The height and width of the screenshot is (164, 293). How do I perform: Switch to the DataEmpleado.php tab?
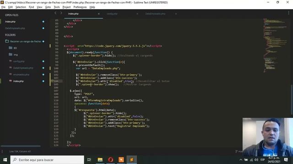click(x=155, y=14)
